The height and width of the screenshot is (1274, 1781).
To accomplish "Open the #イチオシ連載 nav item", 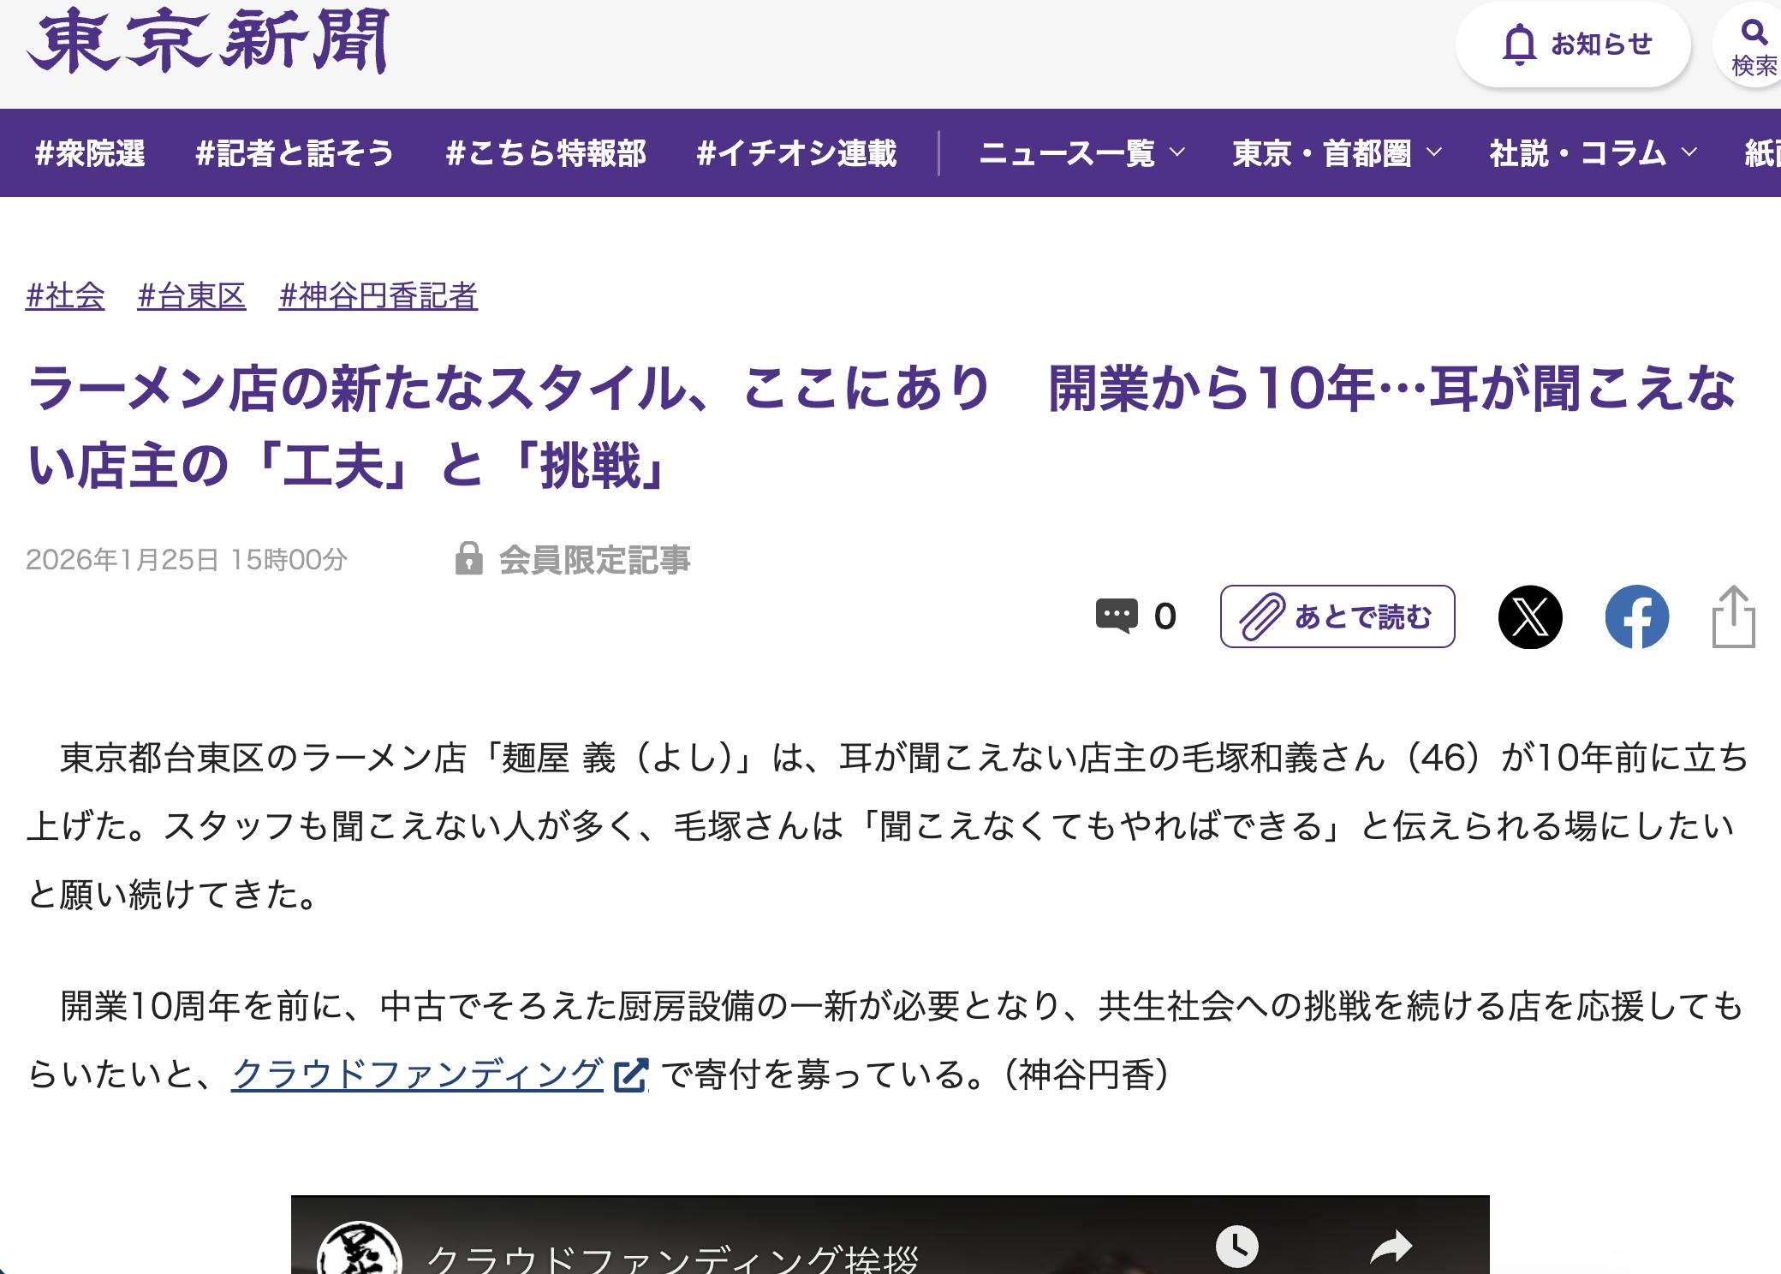I will click(x=796, y=153).
